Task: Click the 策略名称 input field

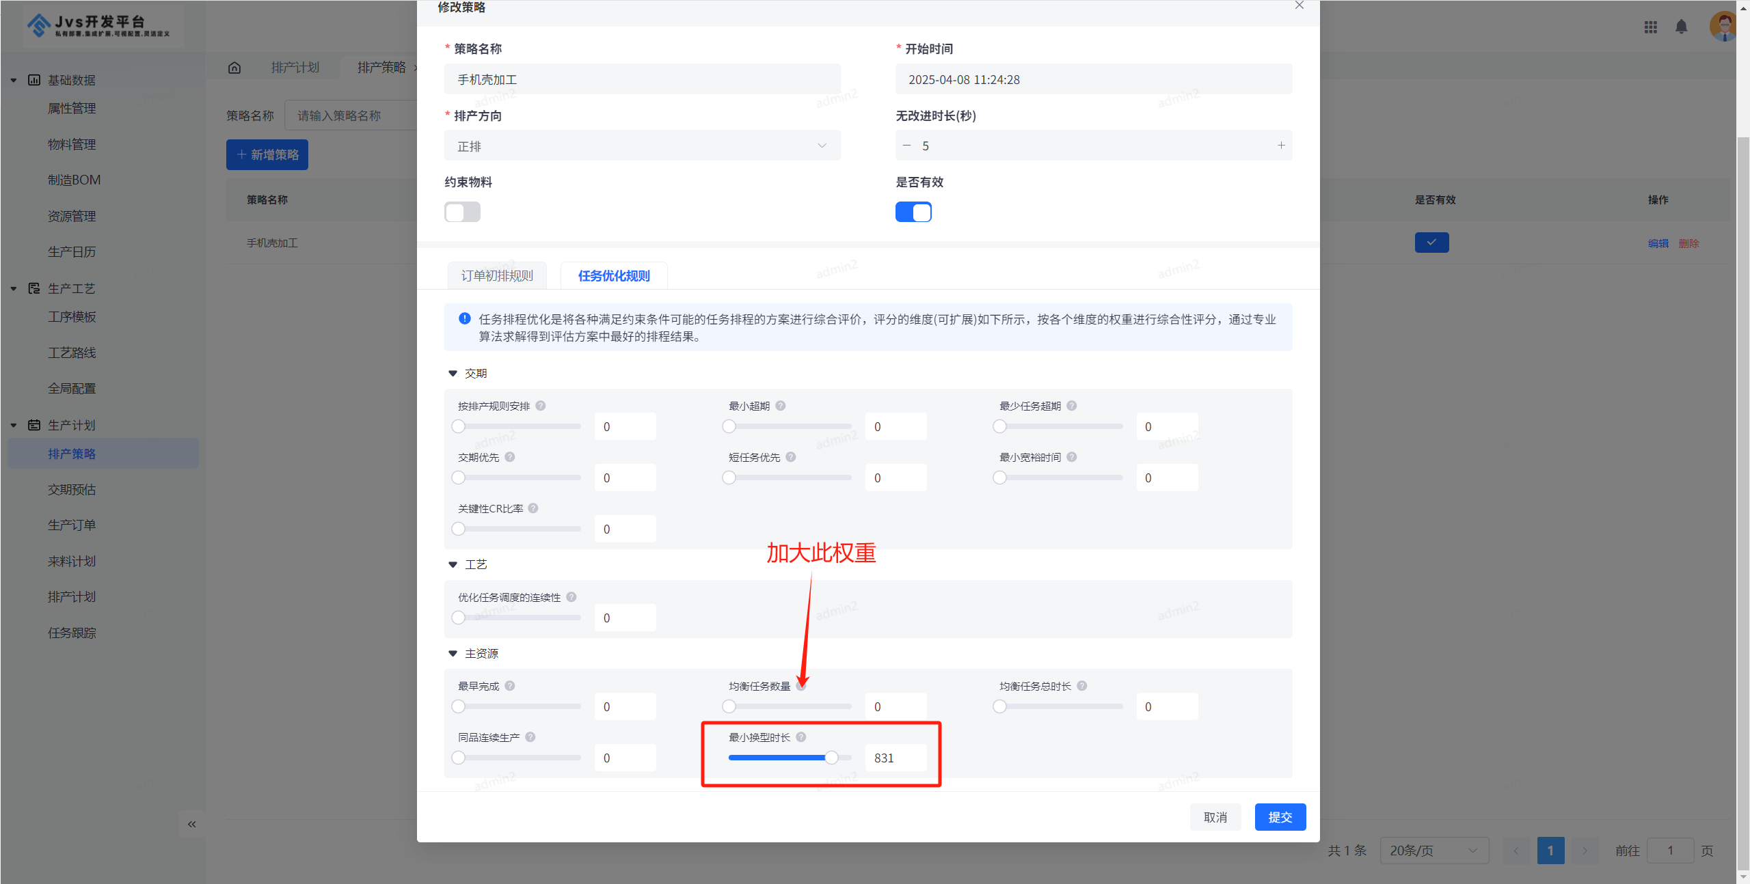Action: (x=641, y=79)
